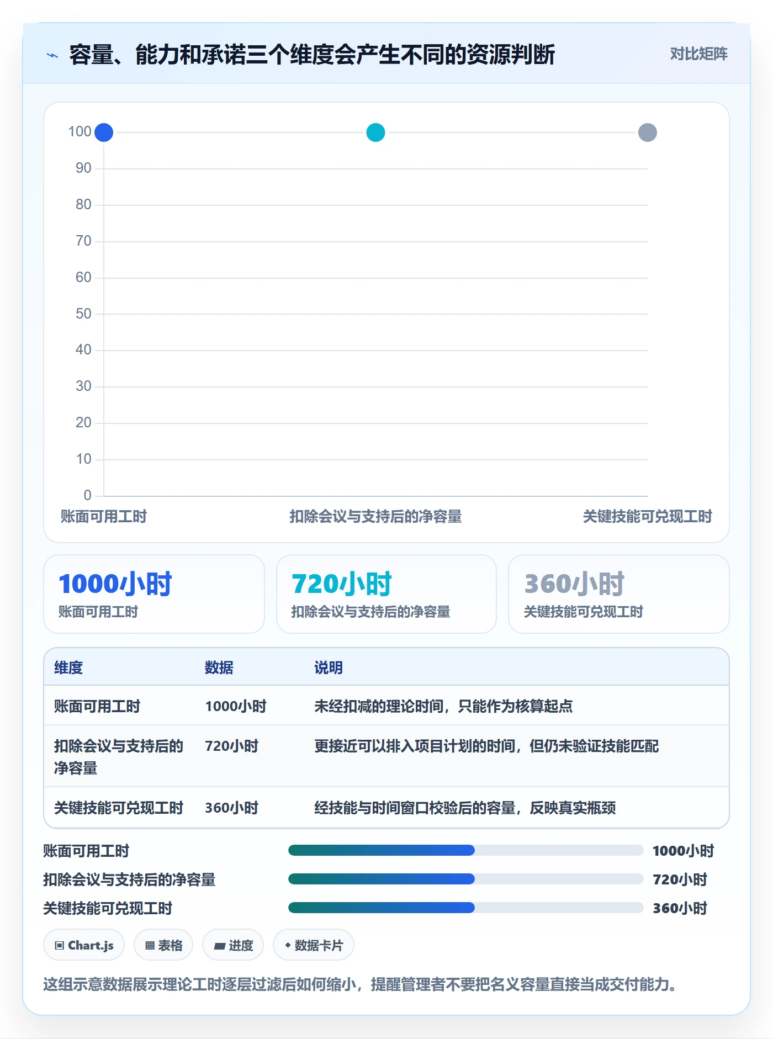Select table cell 未经扣减的理论时间，只能作为核算起点
This screenshot has width=773, height=1039.
pos(443,706)
